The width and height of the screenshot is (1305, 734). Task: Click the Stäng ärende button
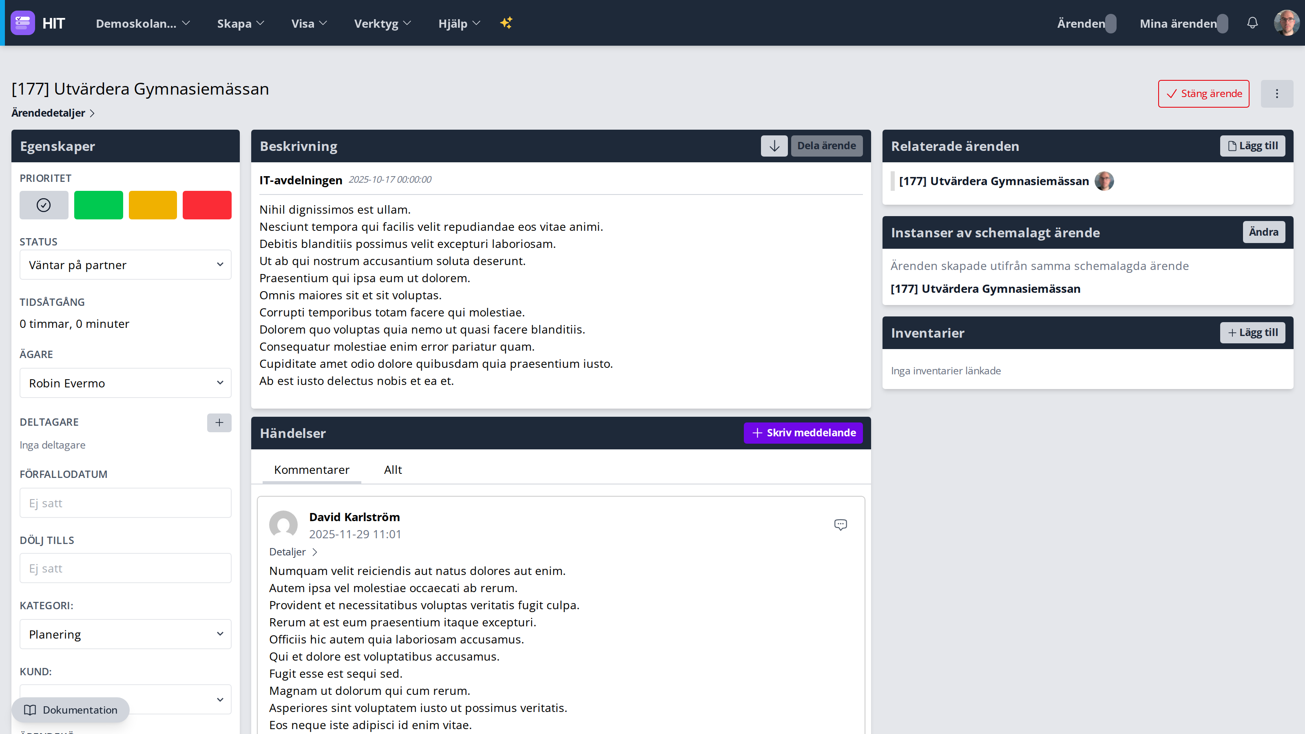(x=1204, y=94)
